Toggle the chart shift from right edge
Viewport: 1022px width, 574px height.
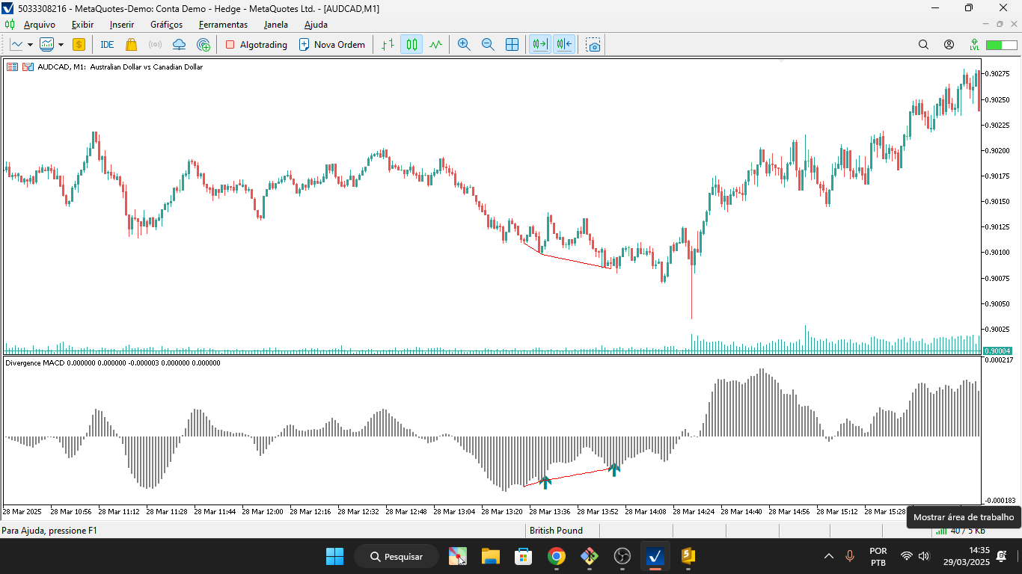click(563, 44)
